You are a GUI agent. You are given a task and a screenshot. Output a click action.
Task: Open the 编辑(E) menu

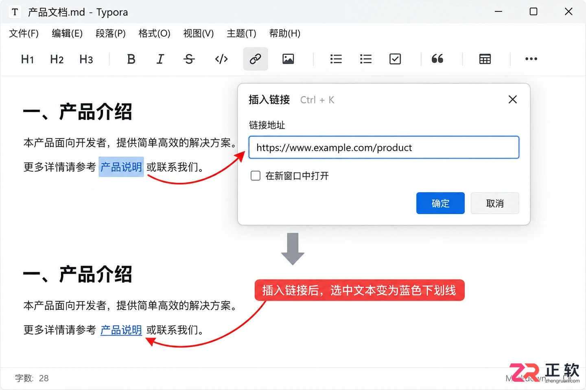(67, 34)
